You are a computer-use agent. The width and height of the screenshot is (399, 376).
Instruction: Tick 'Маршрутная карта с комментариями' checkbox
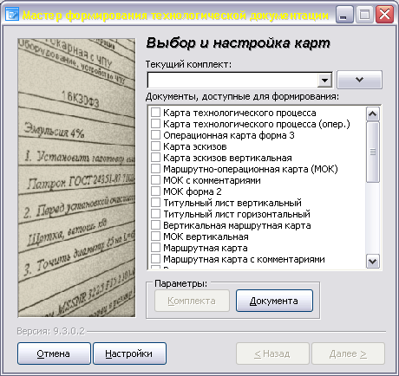[x=155, y=259]
